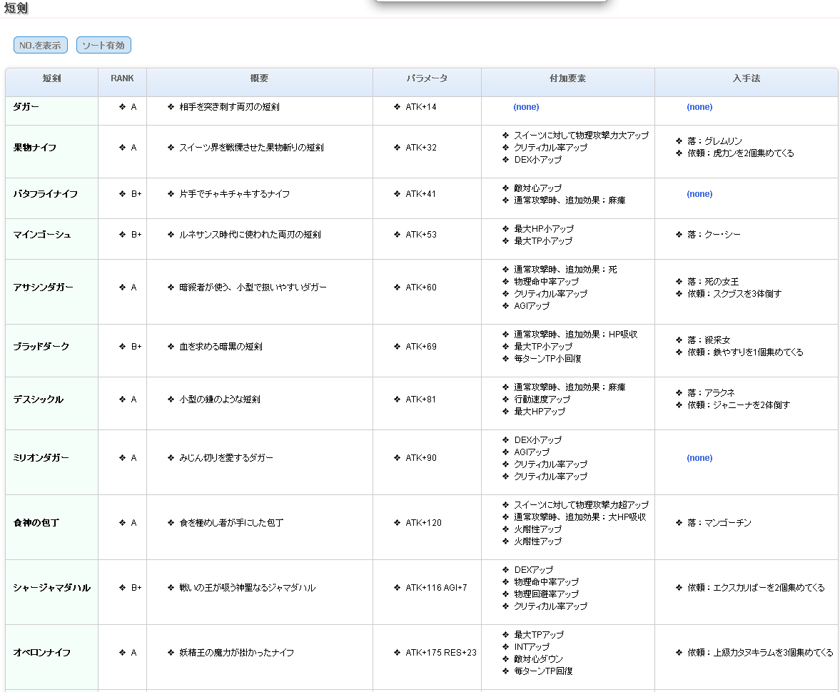Click the デスシックル name cell
The width and height of the screenshot is (840, 692).
pyautogui.click(x=38, y=400)
